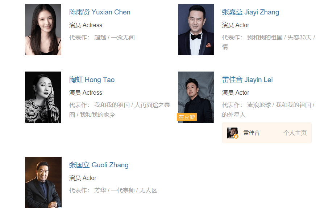
Task: Open Hong Tao's black-and-white portrait
Action: tap(43, 97)
